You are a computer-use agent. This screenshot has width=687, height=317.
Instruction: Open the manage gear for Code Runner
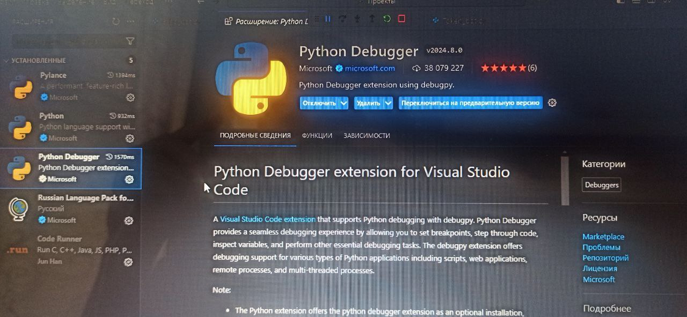[128, 262]
